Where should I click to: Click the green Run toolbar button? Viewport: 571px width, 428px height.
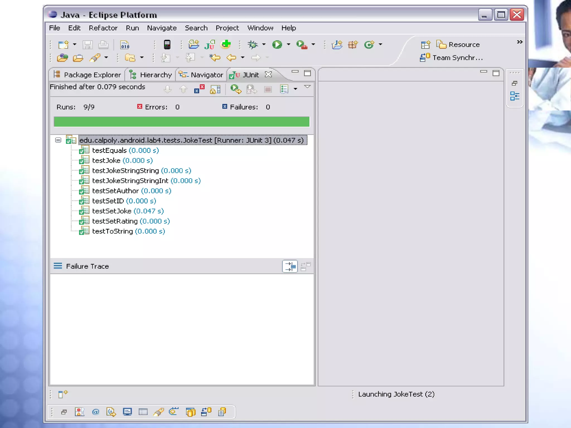coord(277,45)
